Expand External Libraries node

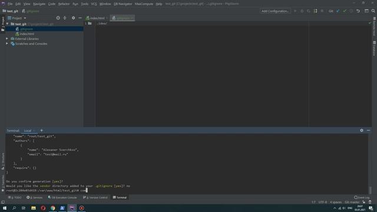[7, 39]
